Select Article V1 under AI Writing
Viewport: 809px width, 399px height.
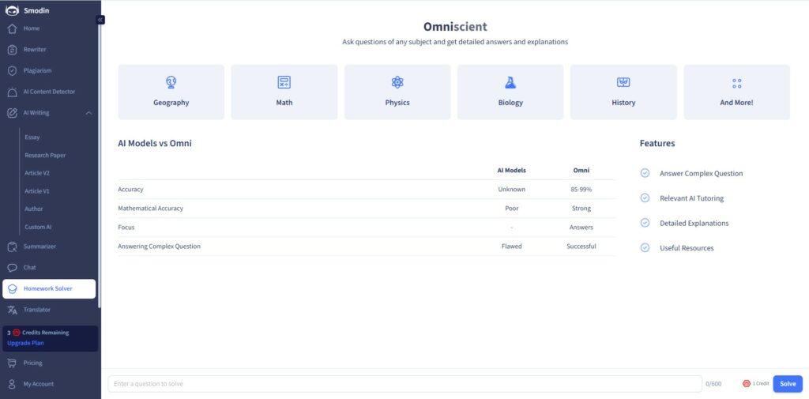[37, 191]
